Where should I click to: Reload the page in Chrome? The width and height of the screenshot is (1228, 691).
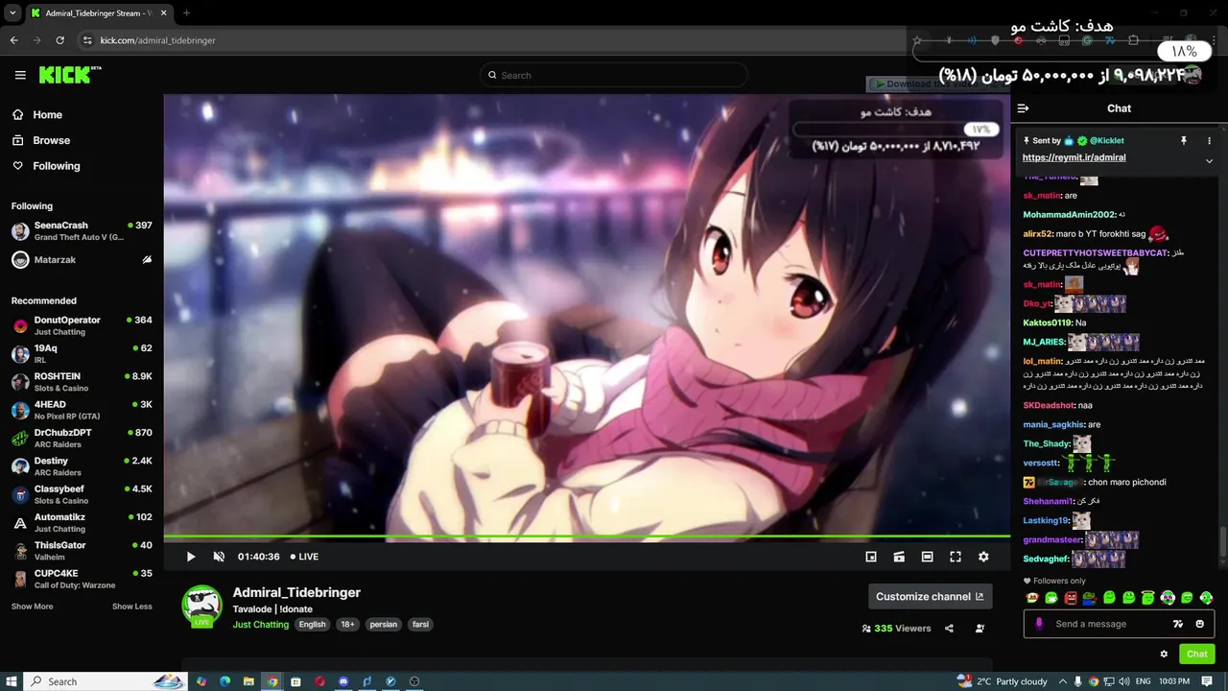[x=59, y=40]
